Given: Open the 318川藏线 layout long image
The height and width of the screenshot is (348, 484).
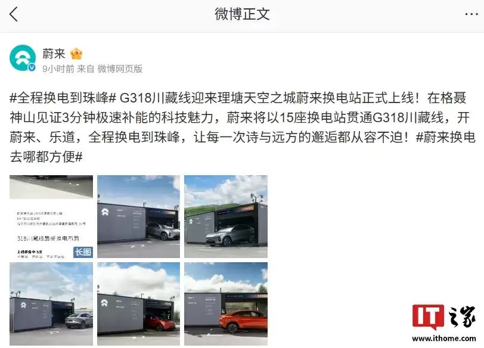Looking at the screenshot, I should [51, 216].
